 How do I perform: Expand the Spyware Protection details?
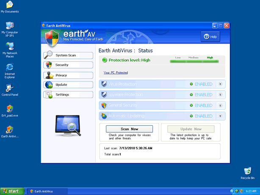220,95
